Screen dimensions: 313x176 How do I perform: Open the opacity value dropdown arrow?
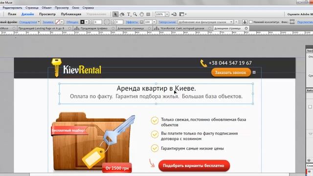[x=155, y=22]
